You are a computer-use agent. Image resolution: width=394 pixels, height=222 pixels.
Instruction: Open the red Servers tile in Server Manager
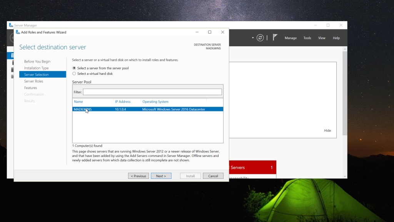coord(252,167)
